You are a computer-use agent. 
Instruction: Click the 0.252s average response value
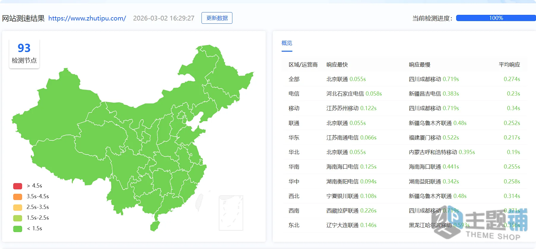[x=512, y=123]
